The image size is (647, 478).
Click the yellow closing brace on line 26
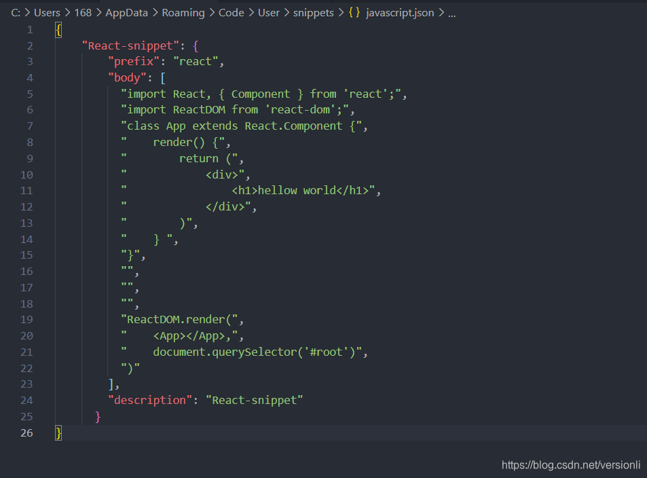[x=58, y=433]
